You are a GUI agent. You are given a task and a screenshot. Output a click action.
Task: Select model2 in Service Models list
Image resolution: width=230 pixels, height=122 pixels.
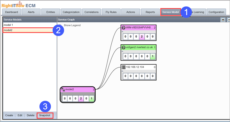click(30, 30)
